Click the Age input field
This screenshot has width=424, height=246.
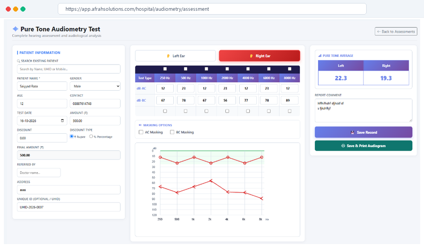(42, 103)
